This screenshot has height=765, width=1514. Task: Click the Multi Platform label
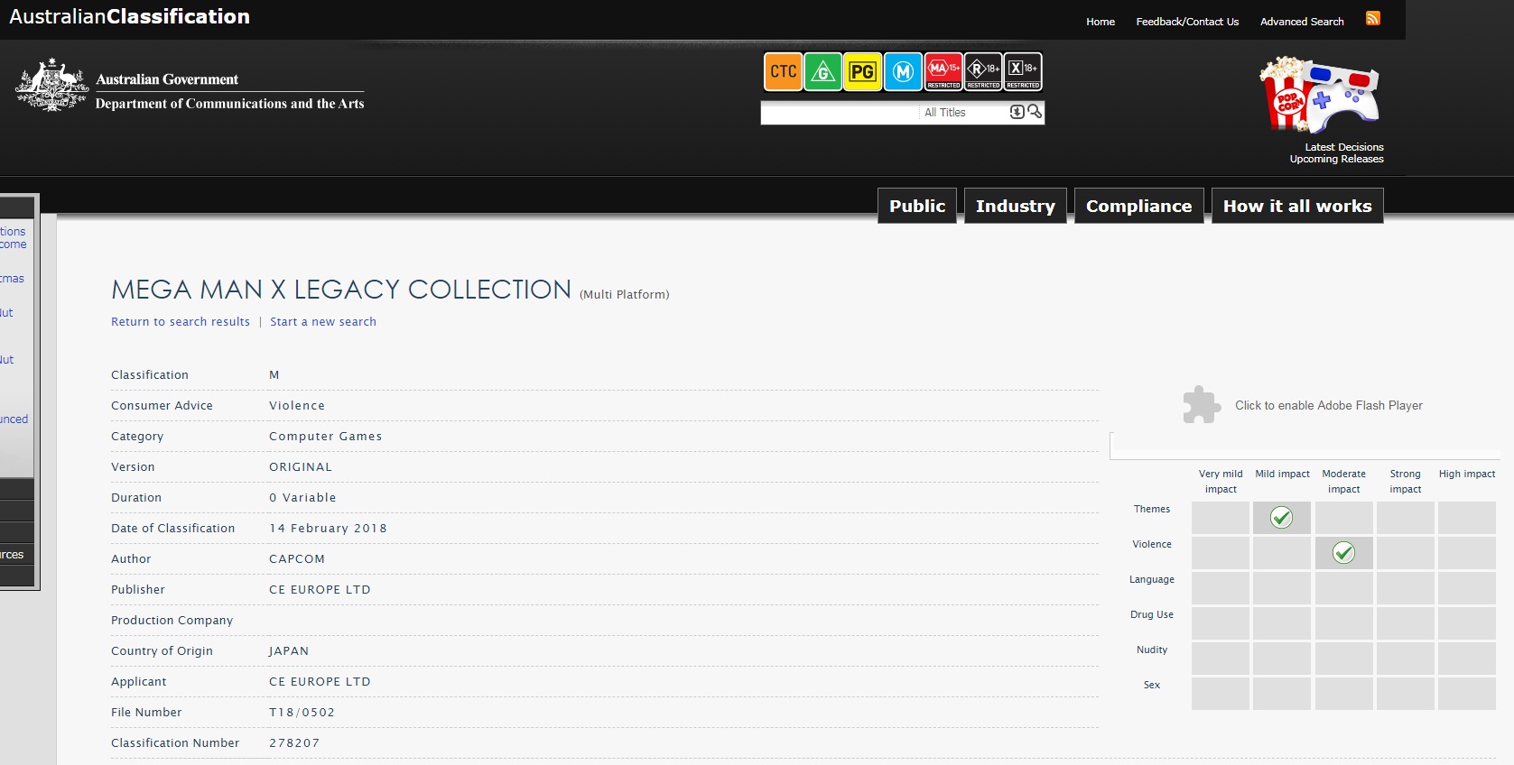coord(625,295)
